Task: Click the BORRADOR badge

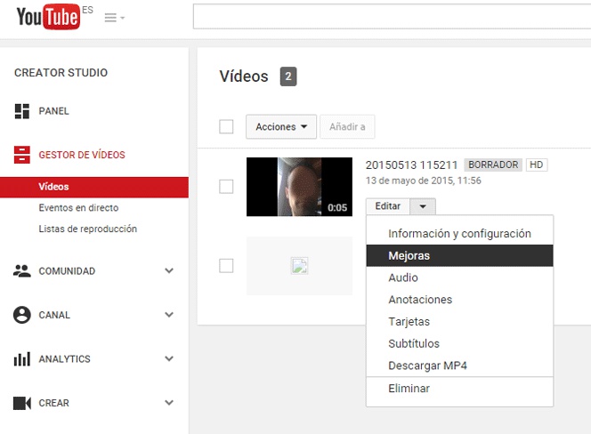Action: 493,165
